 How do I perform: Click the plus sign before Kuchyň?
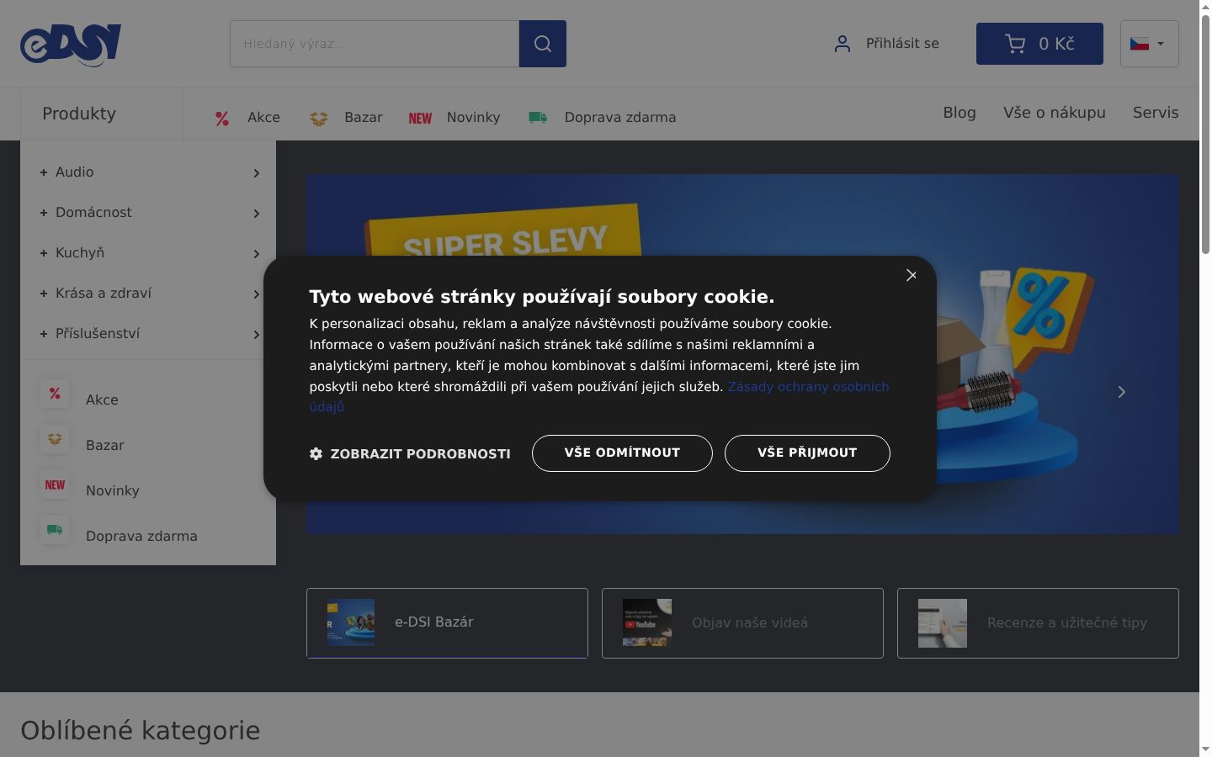click(44, 253)
